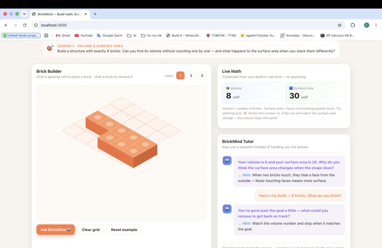382x248 pixels.
Task: Open the Snowday - Discover bookmark
Action: [x=298, y=35]
